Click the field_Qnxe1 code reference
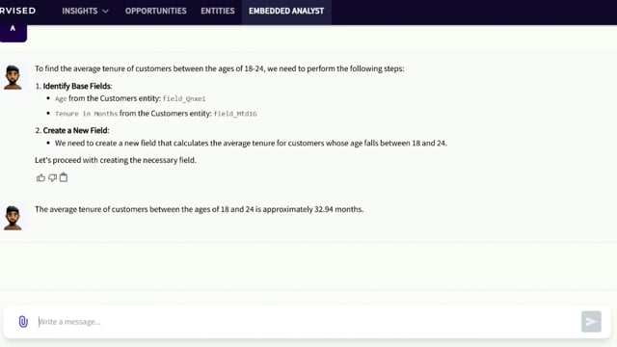Viewport: 617px width, 347px height. [184, 98]
